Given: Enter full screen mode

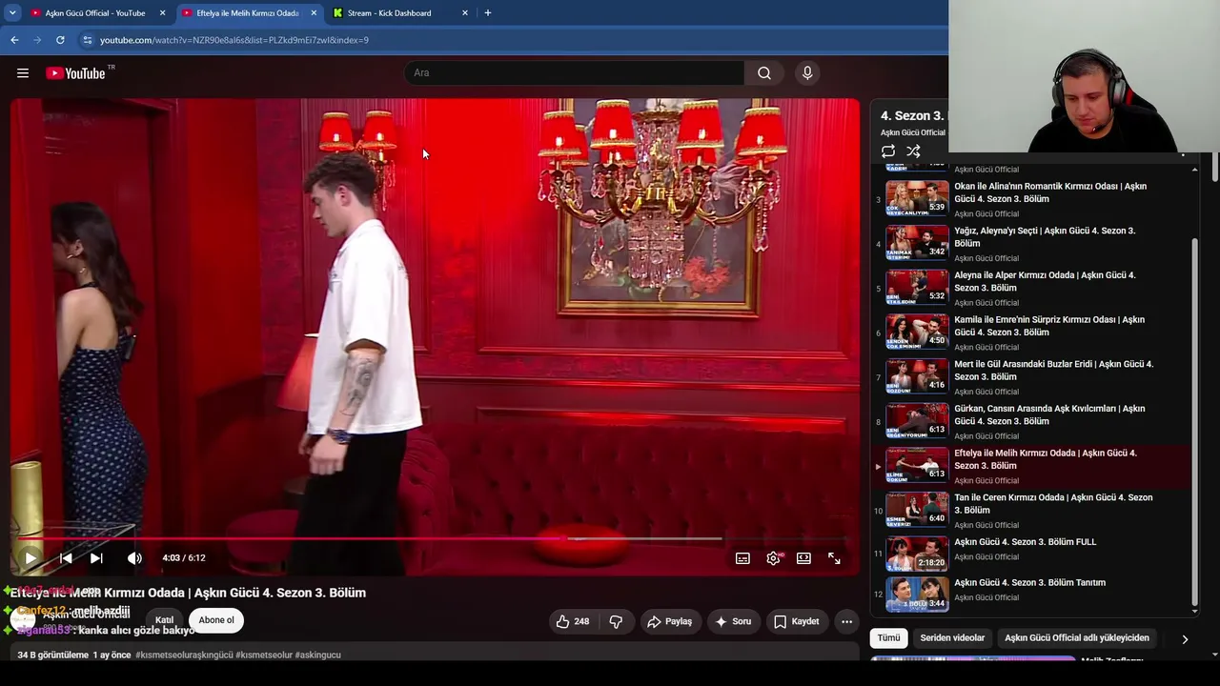Looking at the screenshot, I should [834, 558].
